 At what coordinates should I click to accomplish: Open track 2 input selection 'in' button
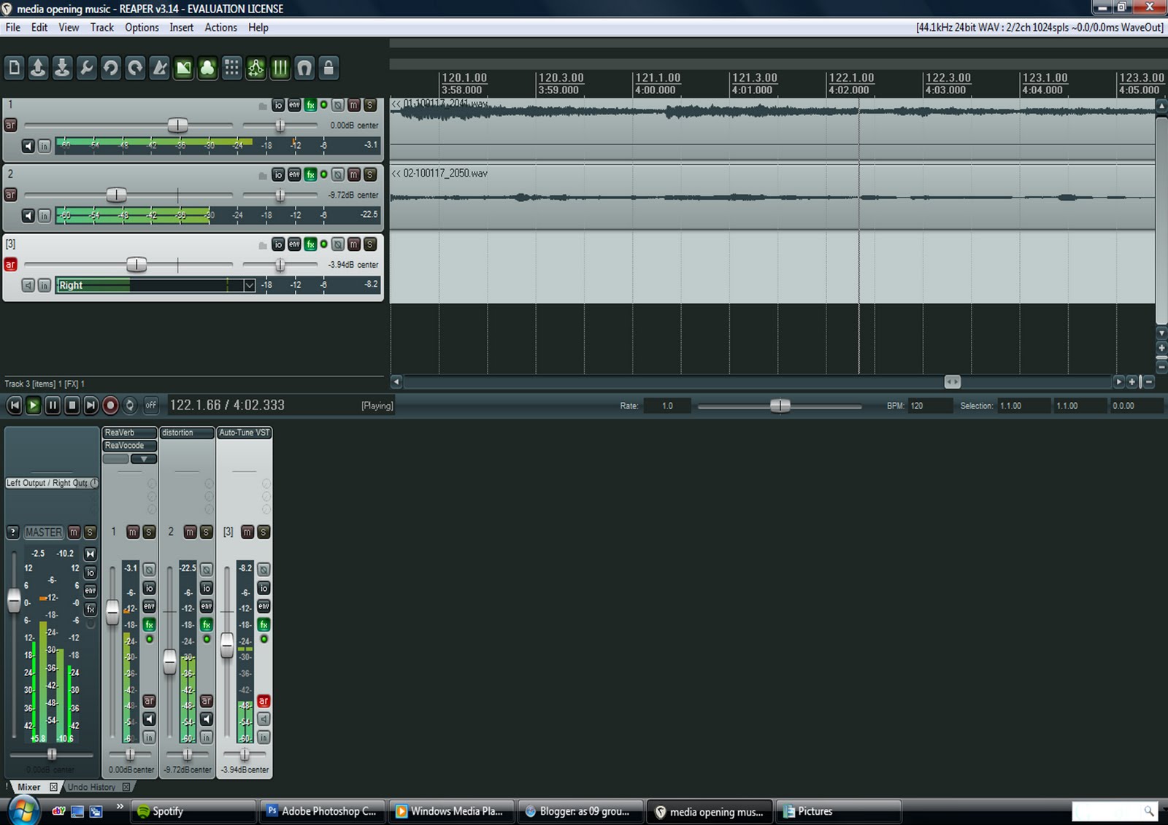coord(44,216)
